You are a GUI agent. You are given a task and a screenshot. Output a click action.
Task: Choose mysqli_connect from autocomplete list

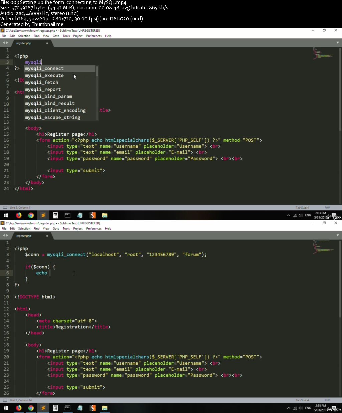pyautogui.click(x=60, y=69)
